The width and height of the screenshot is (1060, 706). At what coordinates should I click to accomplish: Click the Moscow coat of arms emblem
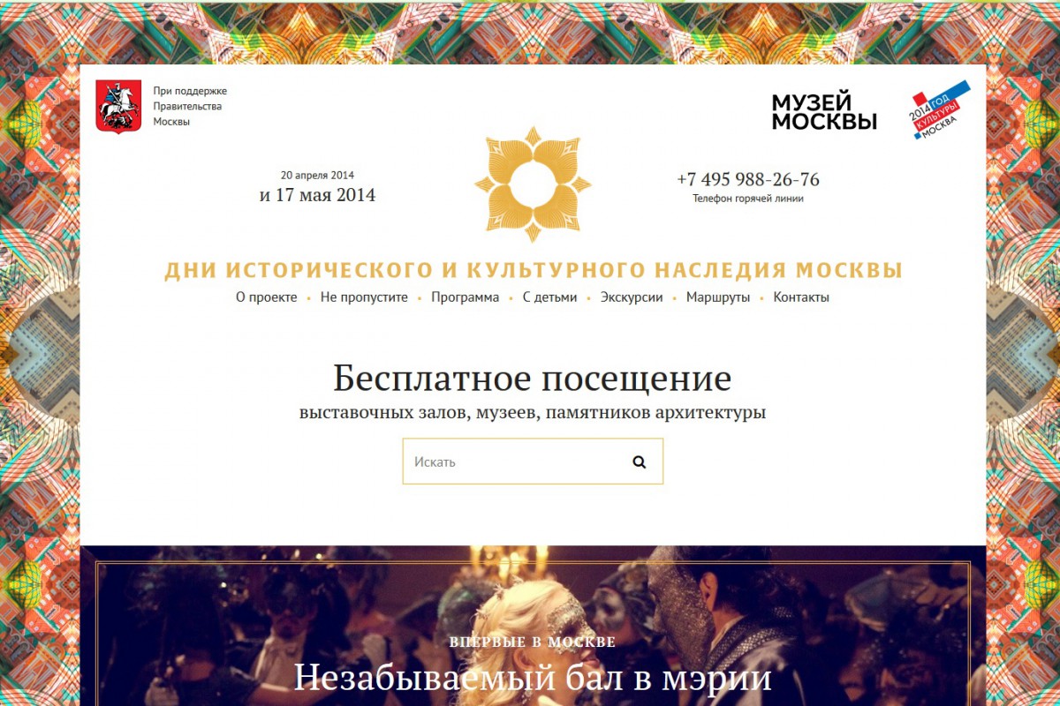click(x=118, y=106)
